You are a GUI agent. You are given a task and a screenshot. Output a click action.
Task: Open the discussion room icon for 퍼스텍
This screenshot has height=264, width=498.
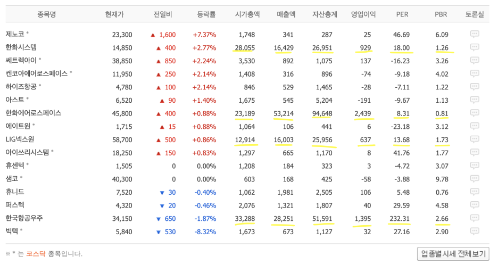coord(475,205)
